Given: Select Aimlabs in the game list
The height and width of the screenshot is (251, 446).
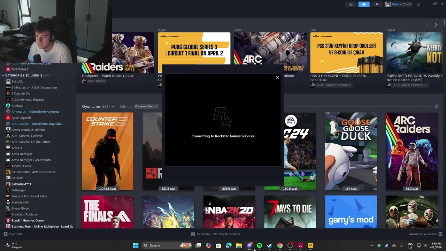Looking at the screenshot, I should point(17,106).
